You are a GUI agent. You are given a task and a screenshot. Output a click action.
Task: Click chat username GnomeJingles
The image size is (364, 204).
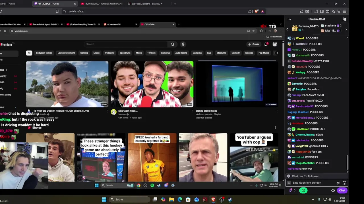[x=304, y=135]
